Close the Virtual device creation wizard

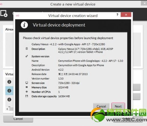(126, 15)
